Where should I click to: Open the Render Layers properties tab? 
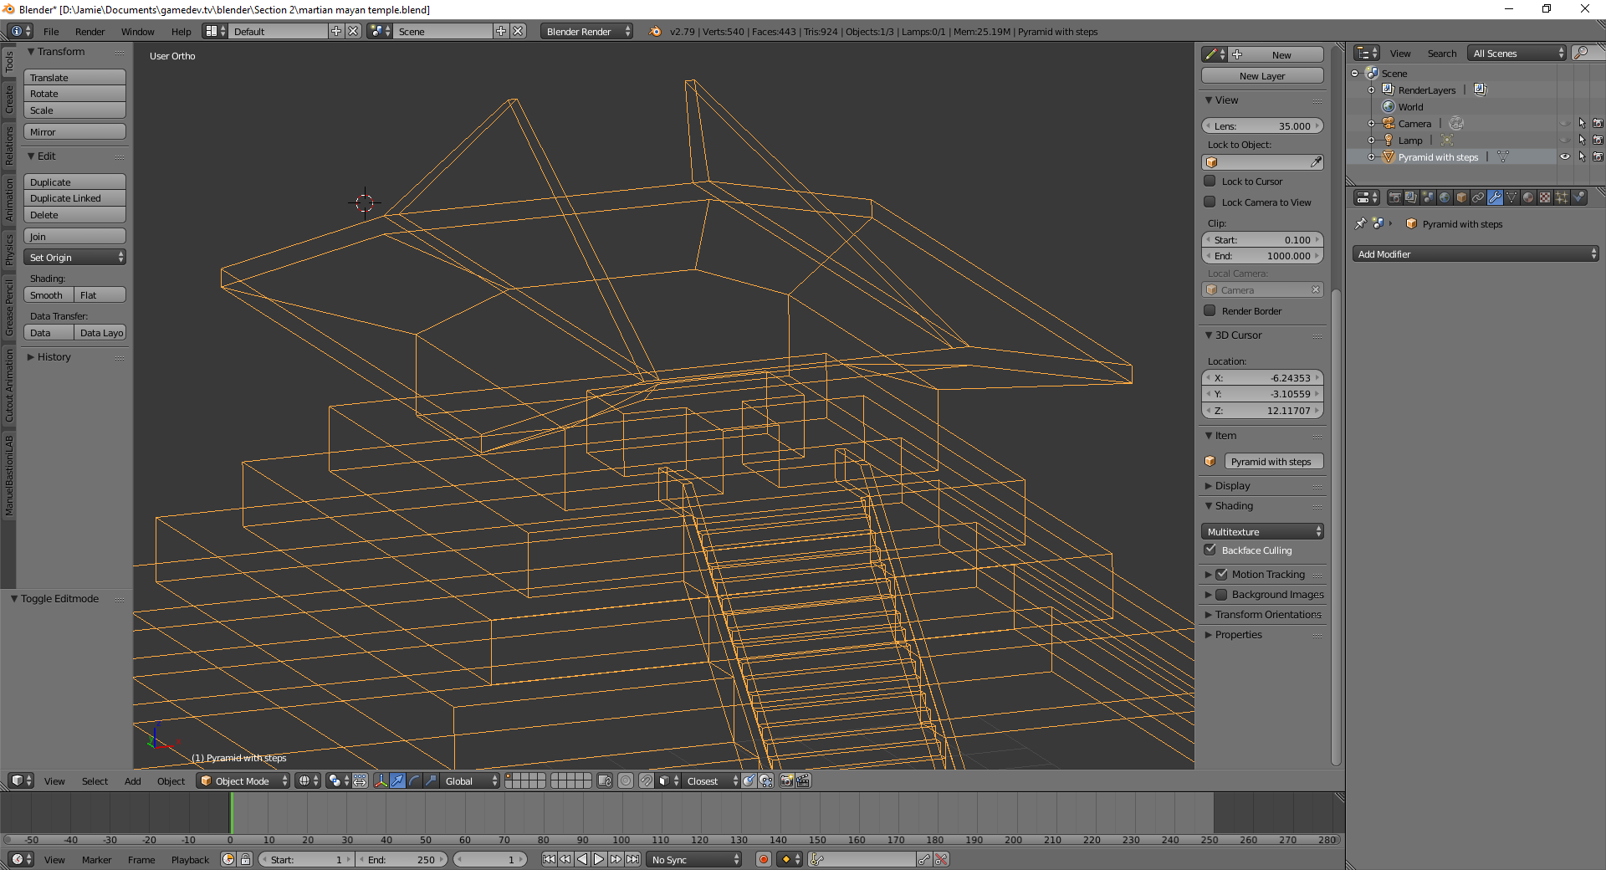pyautogui.click(x=1411, y=197)
